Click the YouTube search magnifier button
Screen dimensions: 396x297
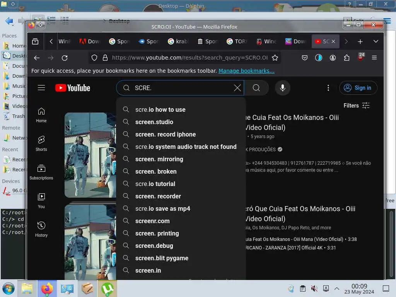pyautogui.click(x=256, y=88)
